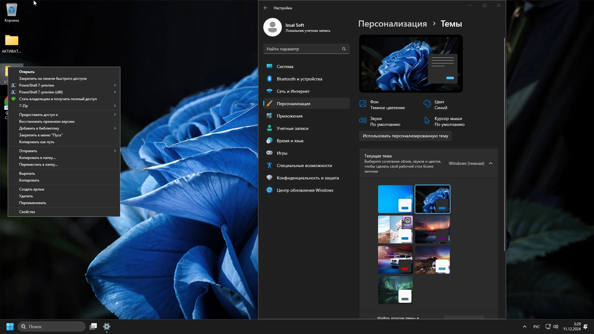The height and width of the screenshot is (334, 594).
Task: Open Сеть и Интернет section
Action: point(293,91)
